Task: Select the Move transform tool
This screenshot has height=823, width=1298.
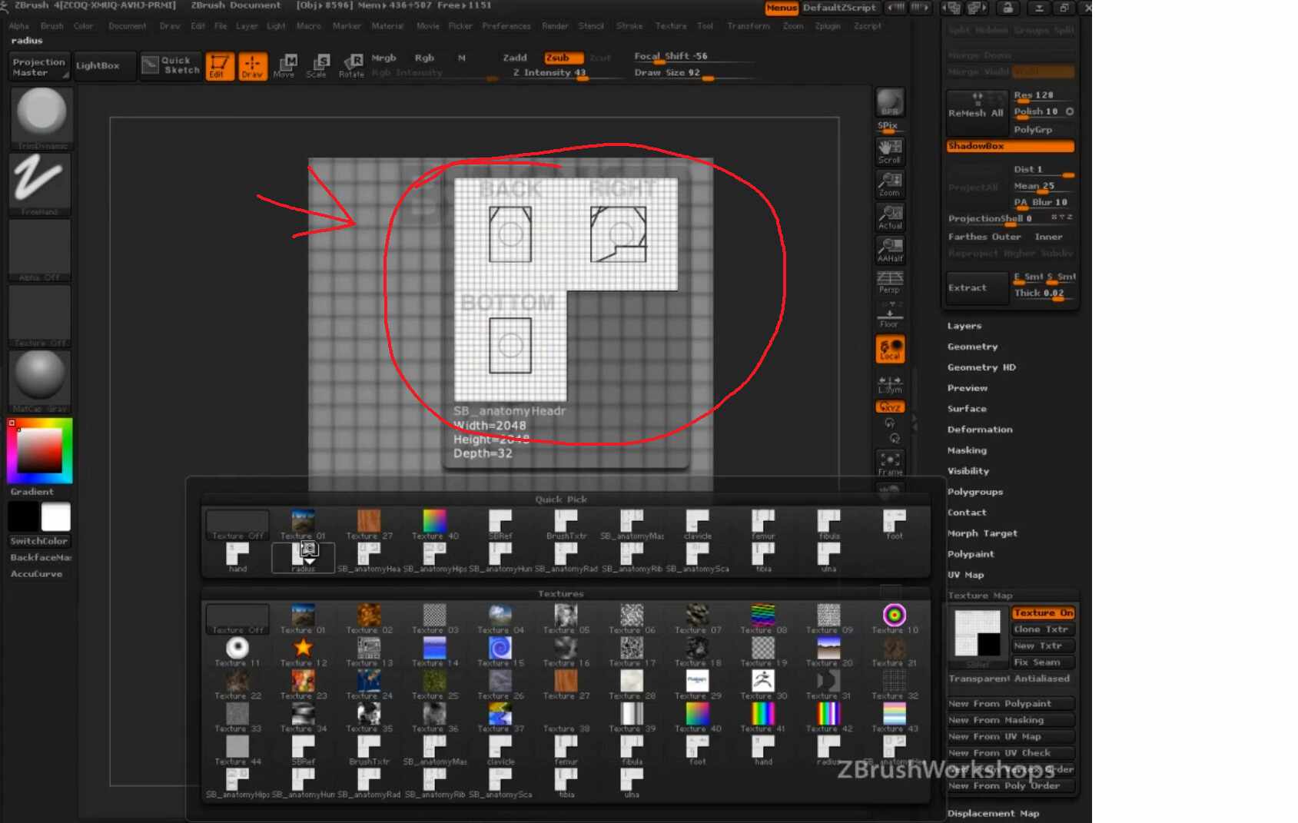Action: (285, 65)
